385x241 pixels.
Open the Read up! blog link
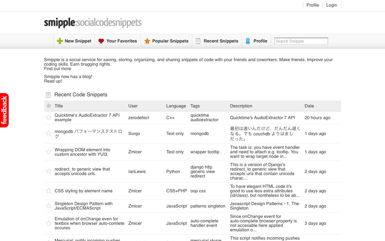pos(53,81)
